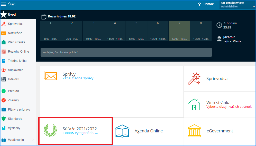Open Prehľad menu label
The width and height of the screenshot is (256, 146).
click(13, 91)
